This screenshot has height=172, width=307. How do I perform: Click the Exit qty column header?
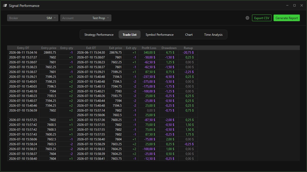click(x=131, y=48)
